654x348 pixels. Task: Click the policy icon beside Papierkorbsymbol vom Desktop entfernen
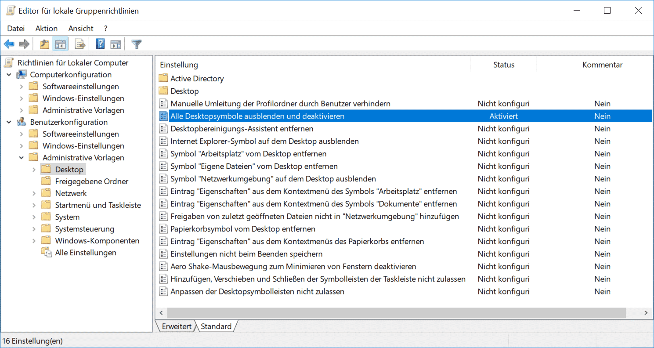pyautogui.click(x=163, y=229)
